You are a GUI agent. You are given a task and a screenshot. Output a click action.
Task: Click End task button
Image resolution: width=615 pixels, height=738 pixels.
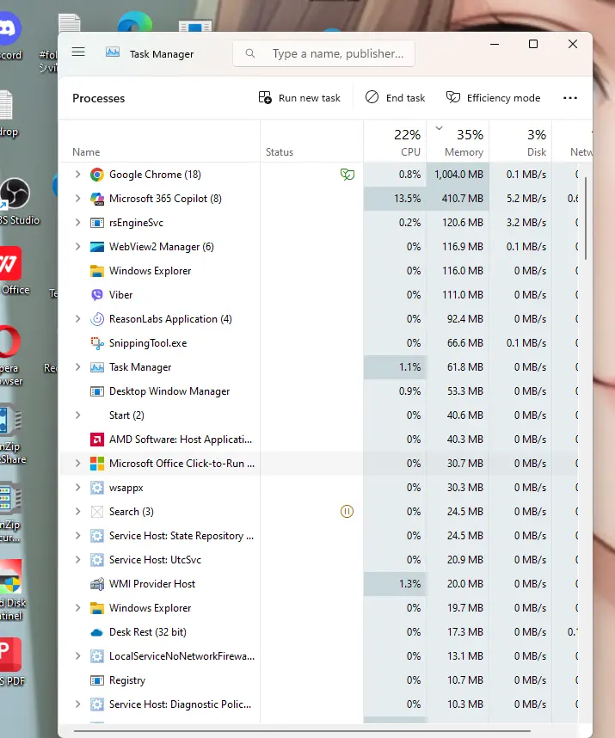point(396,98)
